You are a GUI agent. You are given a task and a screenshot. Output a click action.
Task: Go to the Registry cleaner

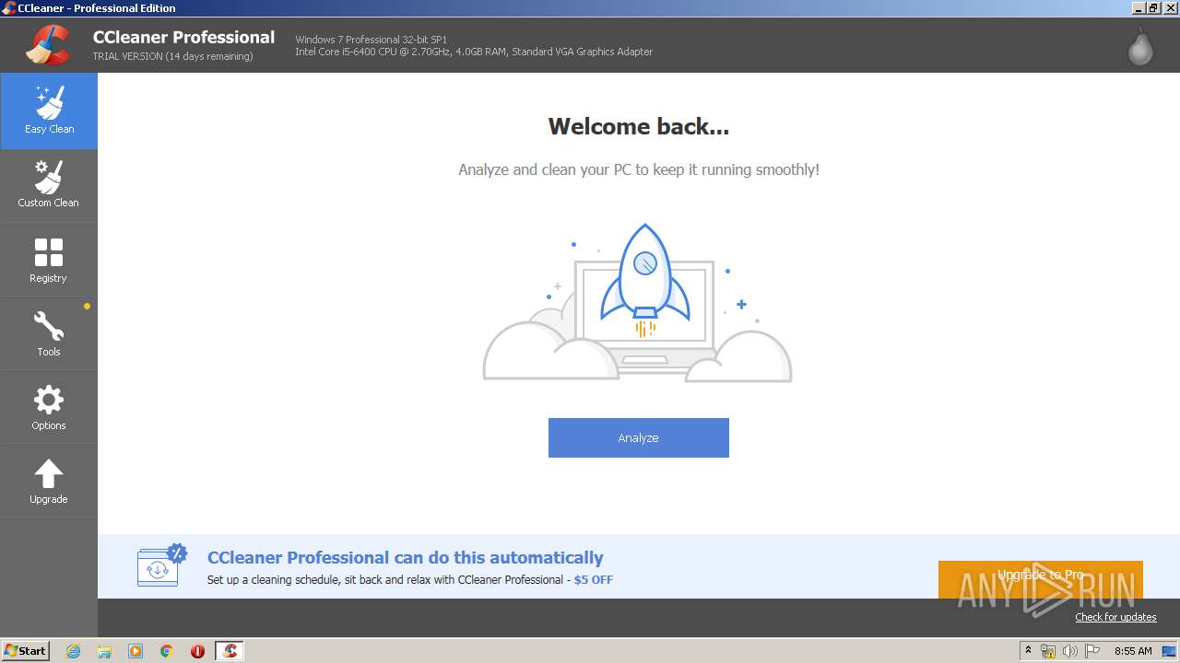(49, 260)
